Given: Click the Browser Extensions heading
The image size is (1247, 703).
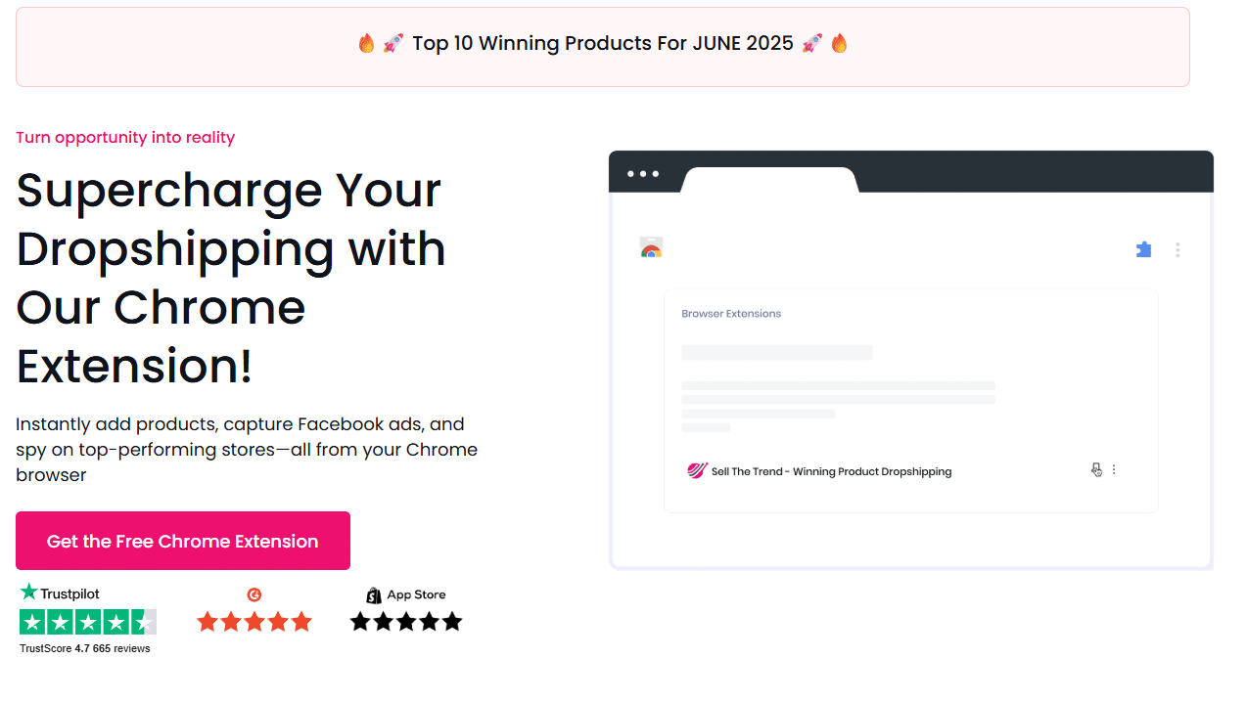Looking at the screenshot, I should point(731,314).
